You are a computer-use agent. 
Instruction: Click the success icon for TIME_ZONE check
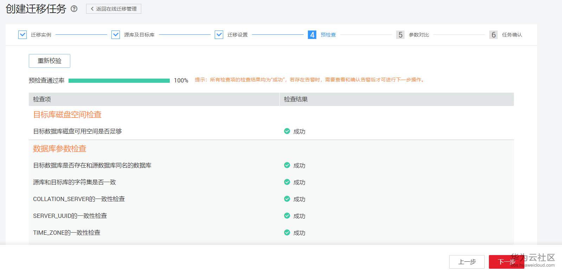coord(287,233)
